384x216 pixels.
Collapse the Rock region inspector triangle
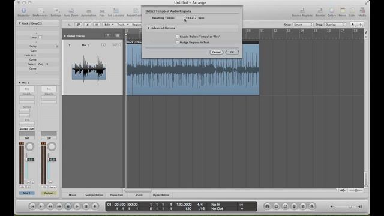[x=20, y=23]
